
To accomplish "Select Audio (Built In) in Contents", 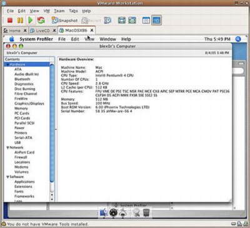I will pos(26,74).
